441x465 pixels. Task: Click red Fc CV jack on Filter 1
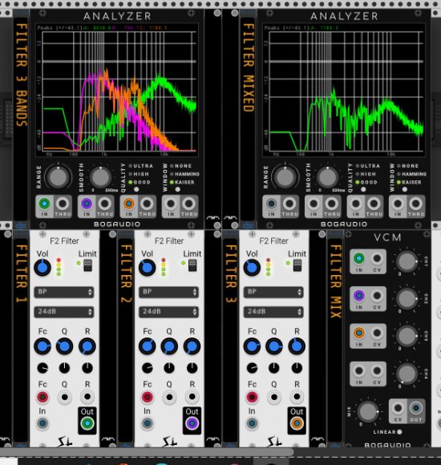click(42, 397)
